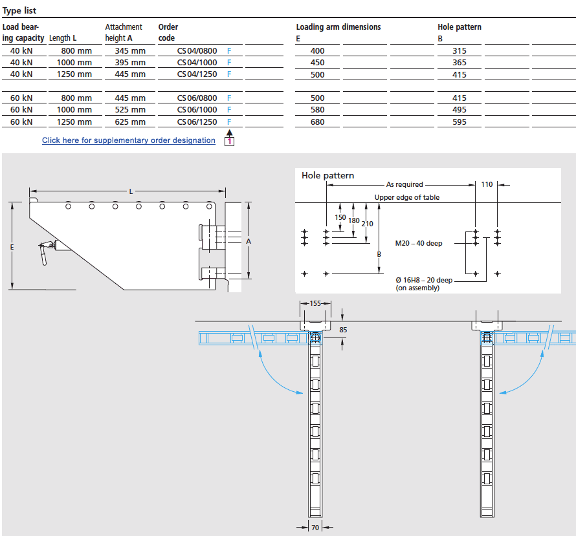Select order code CS04/1000
This screenshot has width=576, height=536.
point(197,62)
